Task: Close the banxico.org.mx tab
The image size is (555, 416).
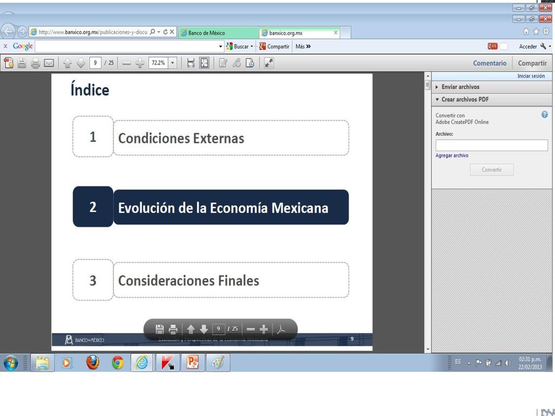Action: [x=335, y=32]
